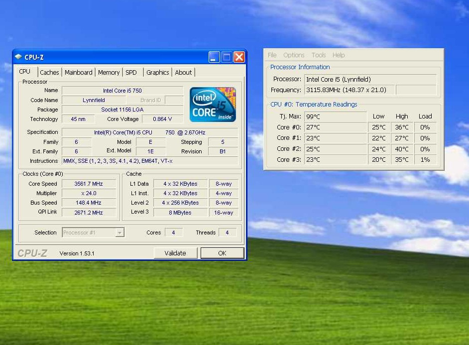Click the empty field right of Frequency
This screenshot has height=345, width=469.
[416, 90]
